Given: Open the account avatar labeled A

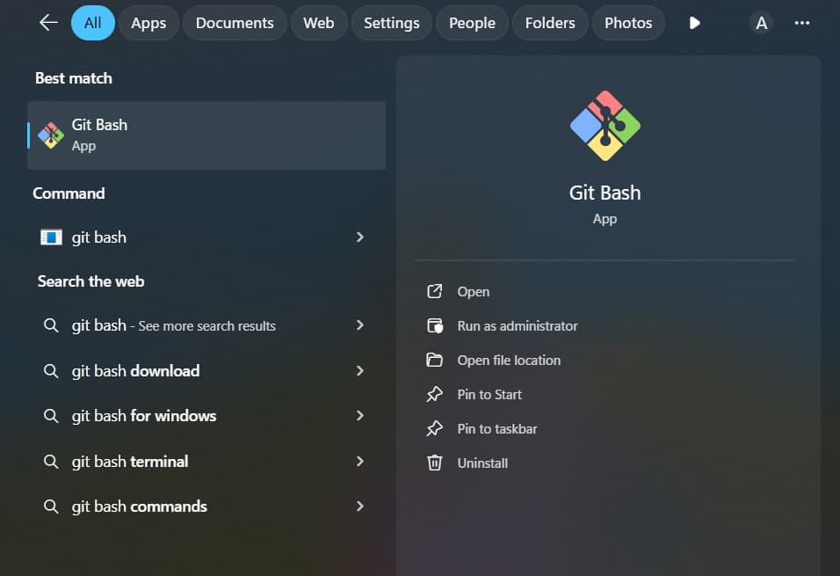Looking at the screenshot, I should (761, 23).
